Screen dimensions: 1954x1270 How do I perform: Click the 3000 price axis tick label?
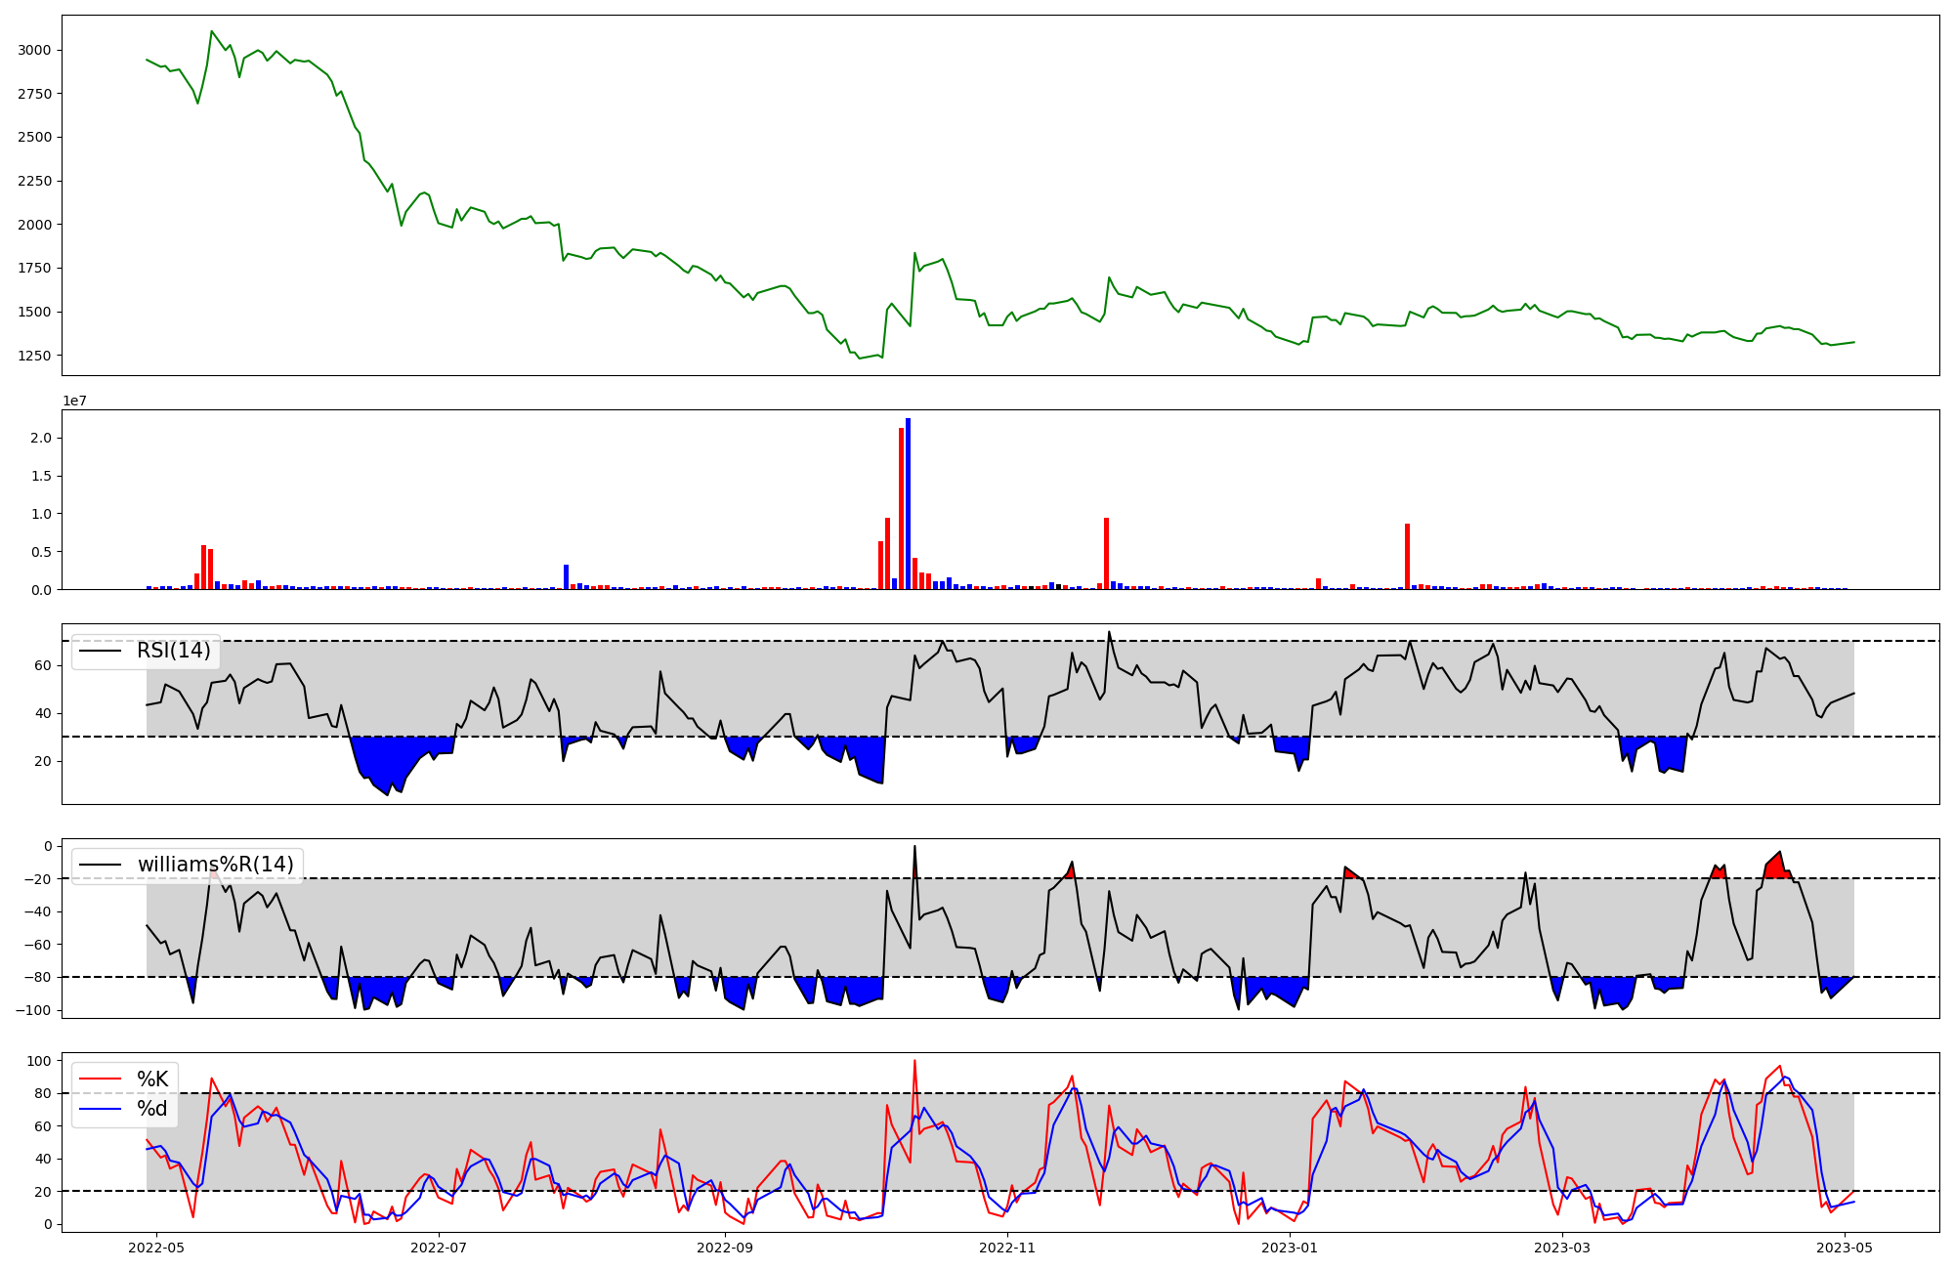tap(35, 50)
